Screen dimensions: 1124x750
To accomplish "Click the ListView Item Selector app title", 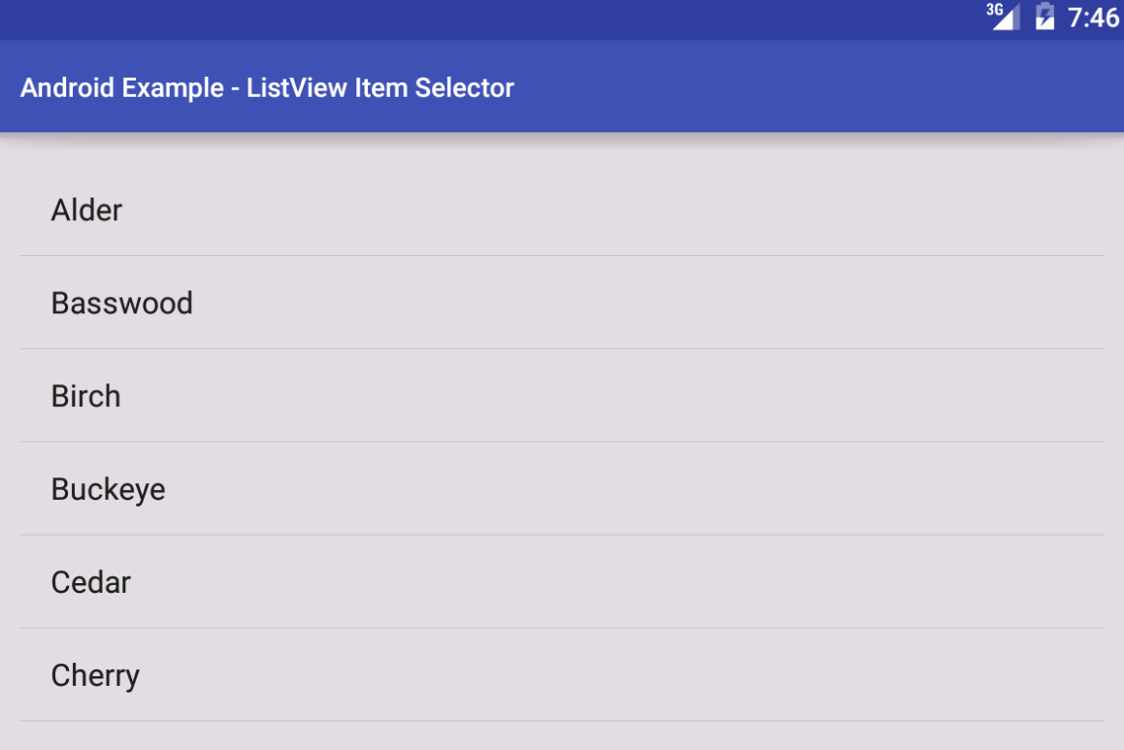I will click(x=267, y=87).
